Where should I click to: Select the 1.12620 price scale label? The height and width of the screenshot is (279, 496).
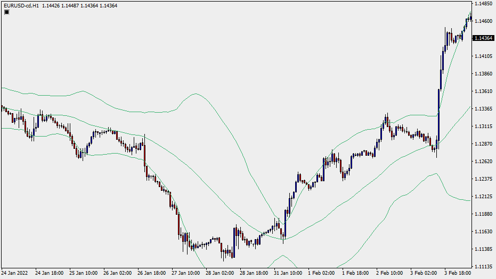(x=483, y=162)
